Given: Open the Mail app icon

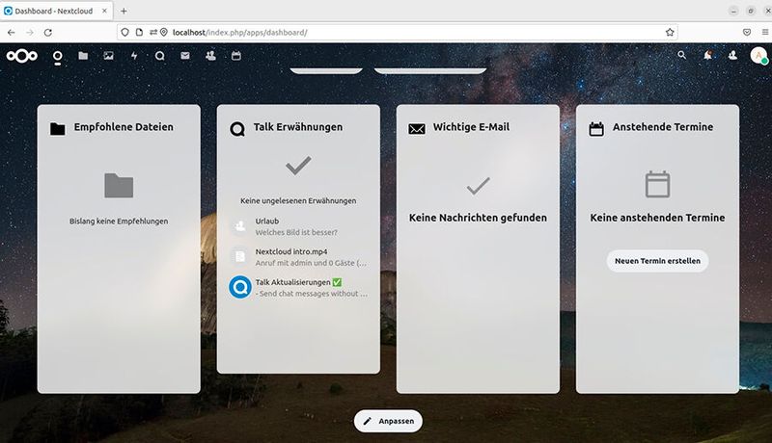Looking at the screenshot, I should point(185,56).
